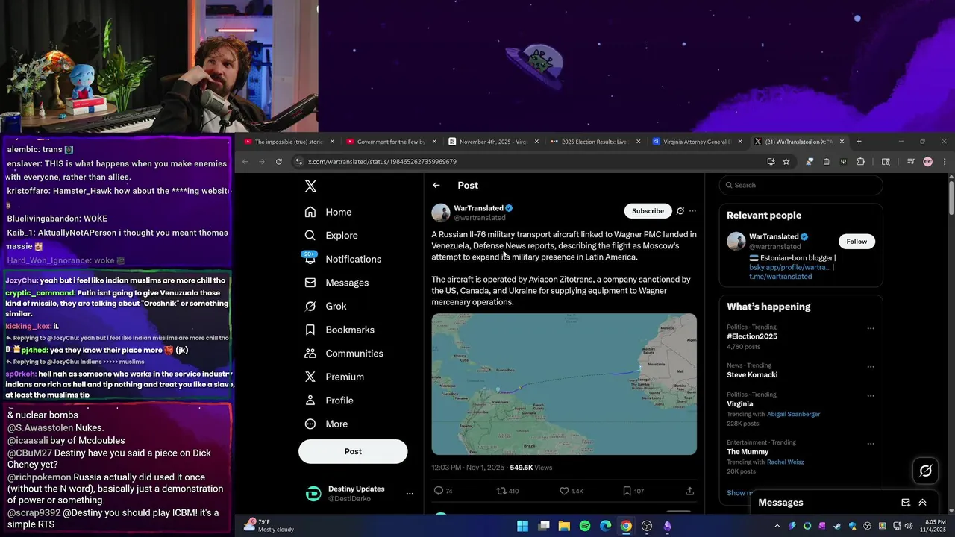Click the Grok explain icon beside Subscribe
Viewport: 955px width, 537px height.
tap(680, 211)
